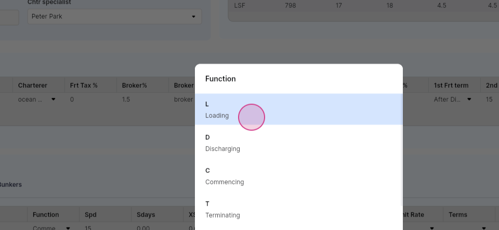Click the Broker% column header
This screenshot has height=230, width=499.
coord(134,86)
